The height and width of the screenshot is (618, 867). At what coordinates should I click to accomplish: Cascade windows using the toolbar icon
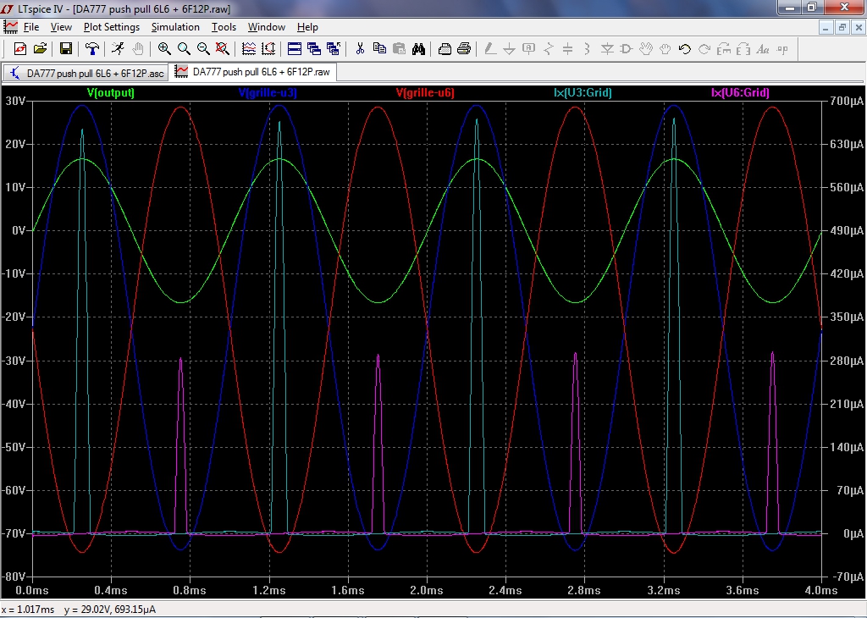[313, 49]
